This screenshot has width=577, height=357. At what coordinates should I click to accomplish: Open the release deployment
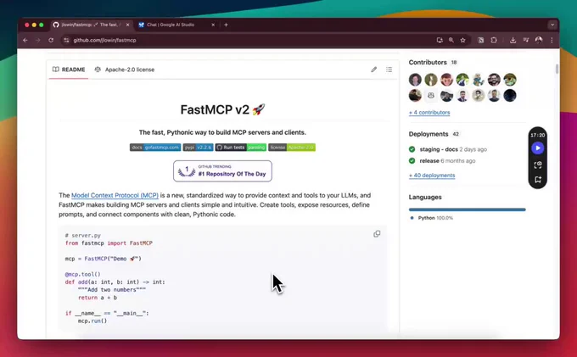pyautogui.click(x=429, y=160)
